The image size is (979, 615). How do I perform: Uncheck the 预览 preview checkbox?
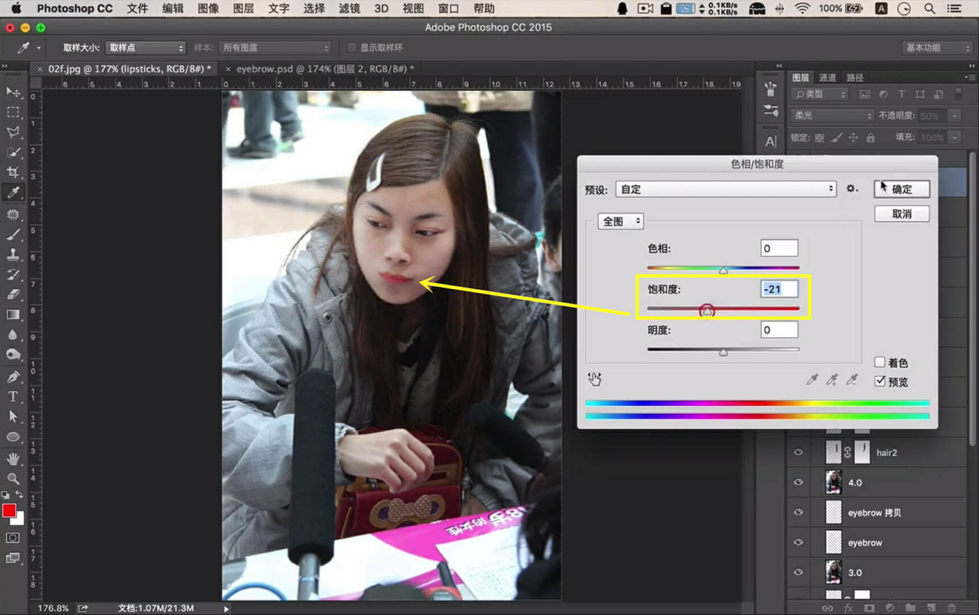(x=880, y=381)
